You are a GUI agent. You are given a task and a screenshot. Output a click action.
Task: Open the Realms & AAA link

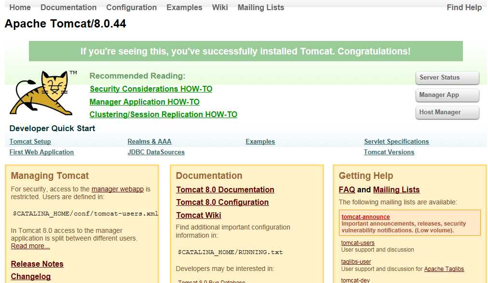point(149,142)
